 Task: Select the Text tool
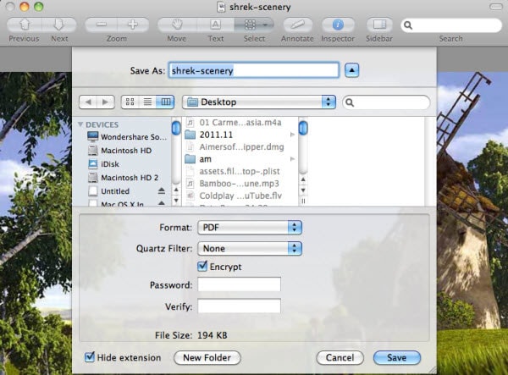point(215,25)
